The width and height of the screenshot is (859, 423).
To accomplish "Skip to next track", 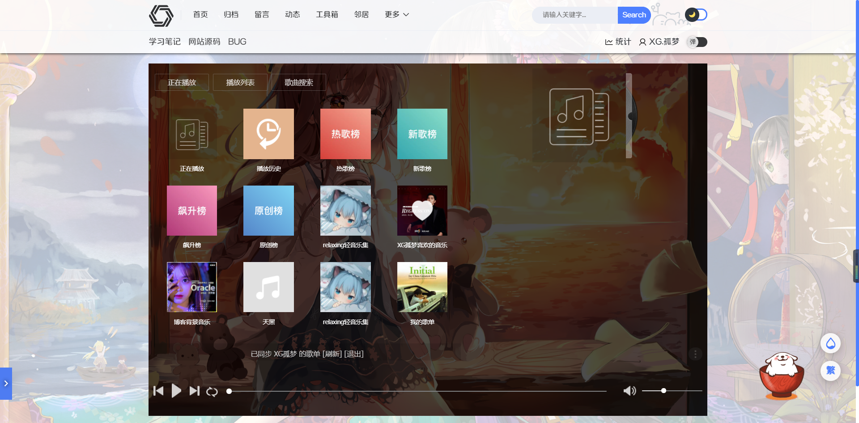I will 194,391.
